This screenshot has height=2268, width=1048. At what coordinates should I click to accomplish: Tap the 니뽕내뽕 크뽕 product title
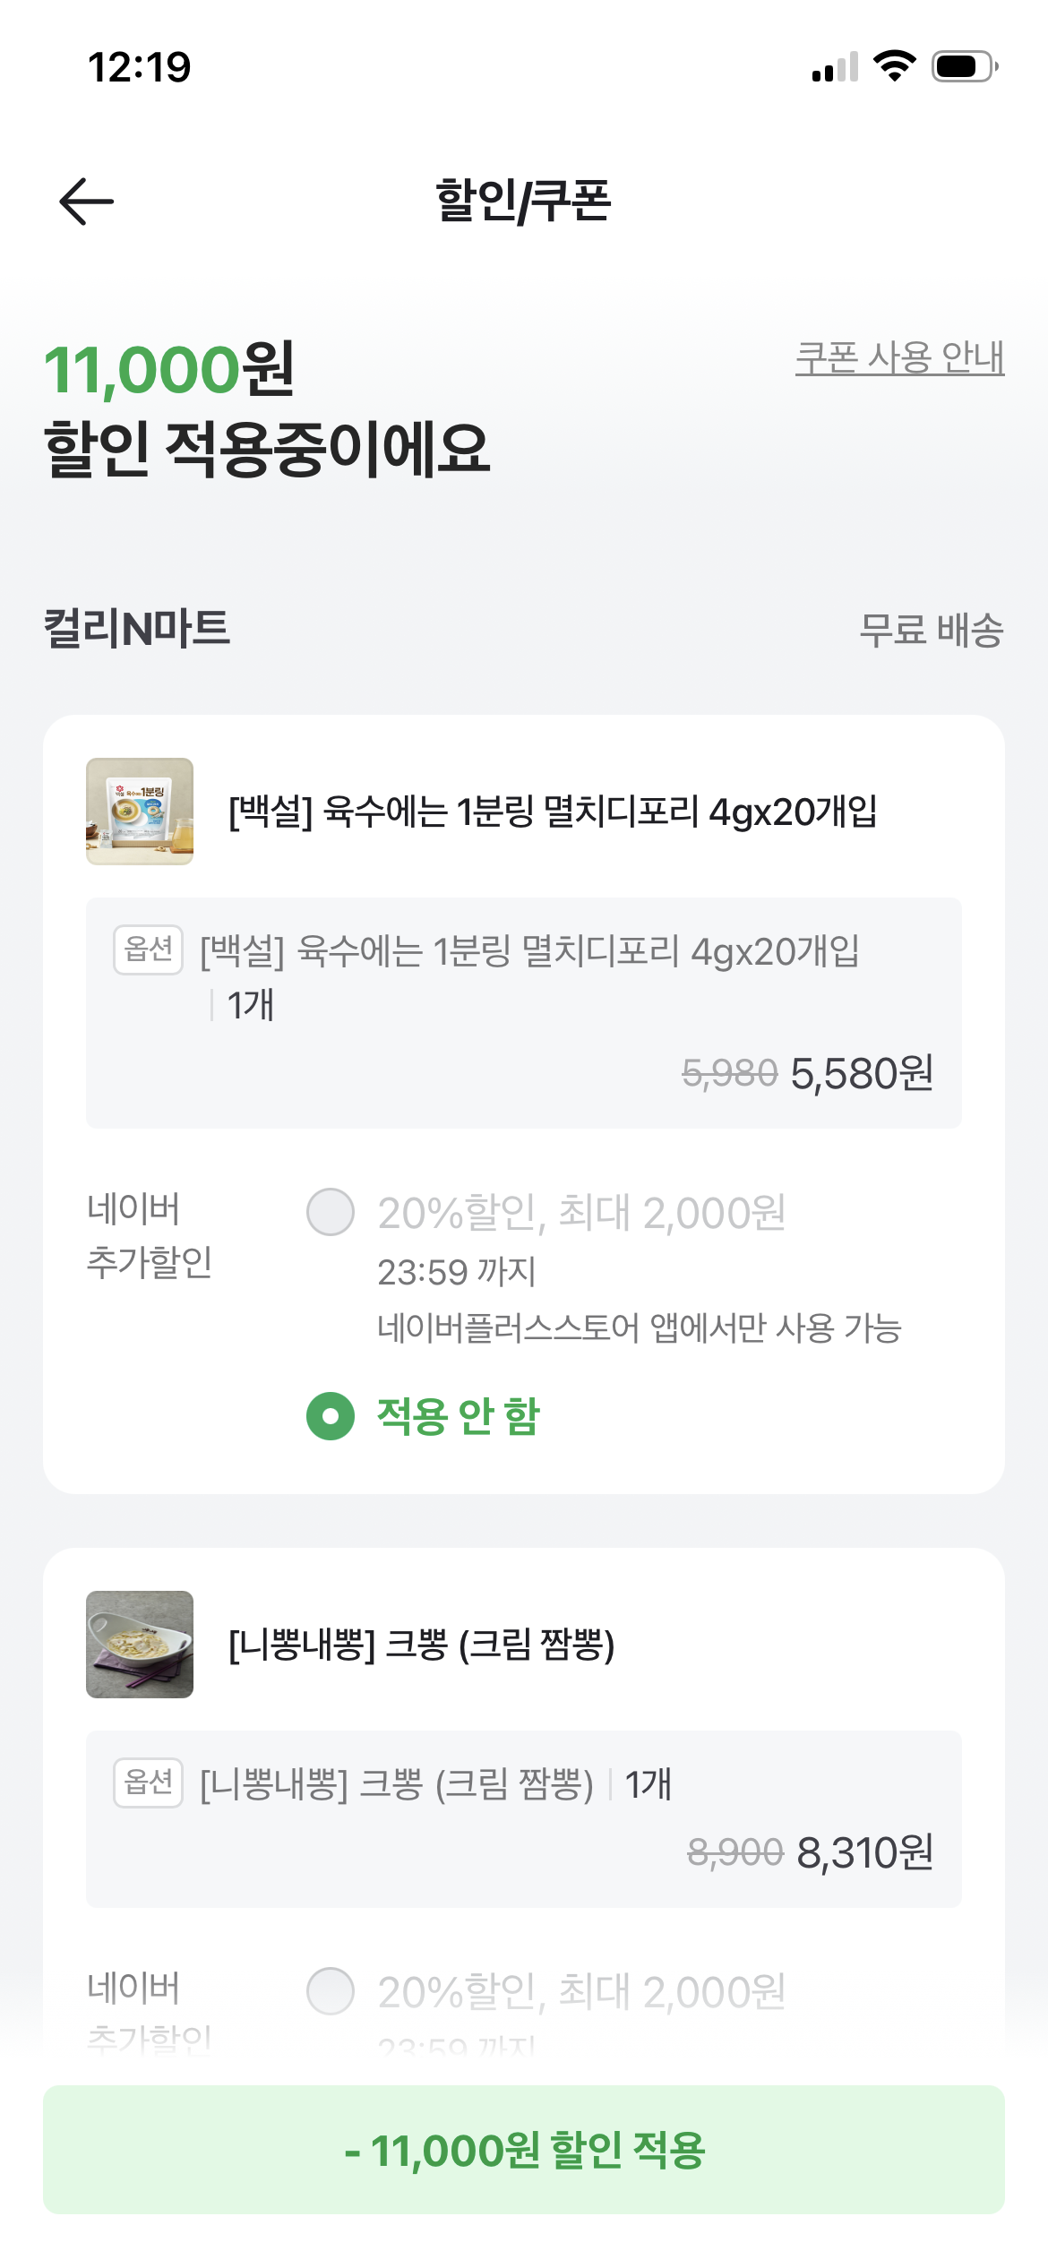422,1645
